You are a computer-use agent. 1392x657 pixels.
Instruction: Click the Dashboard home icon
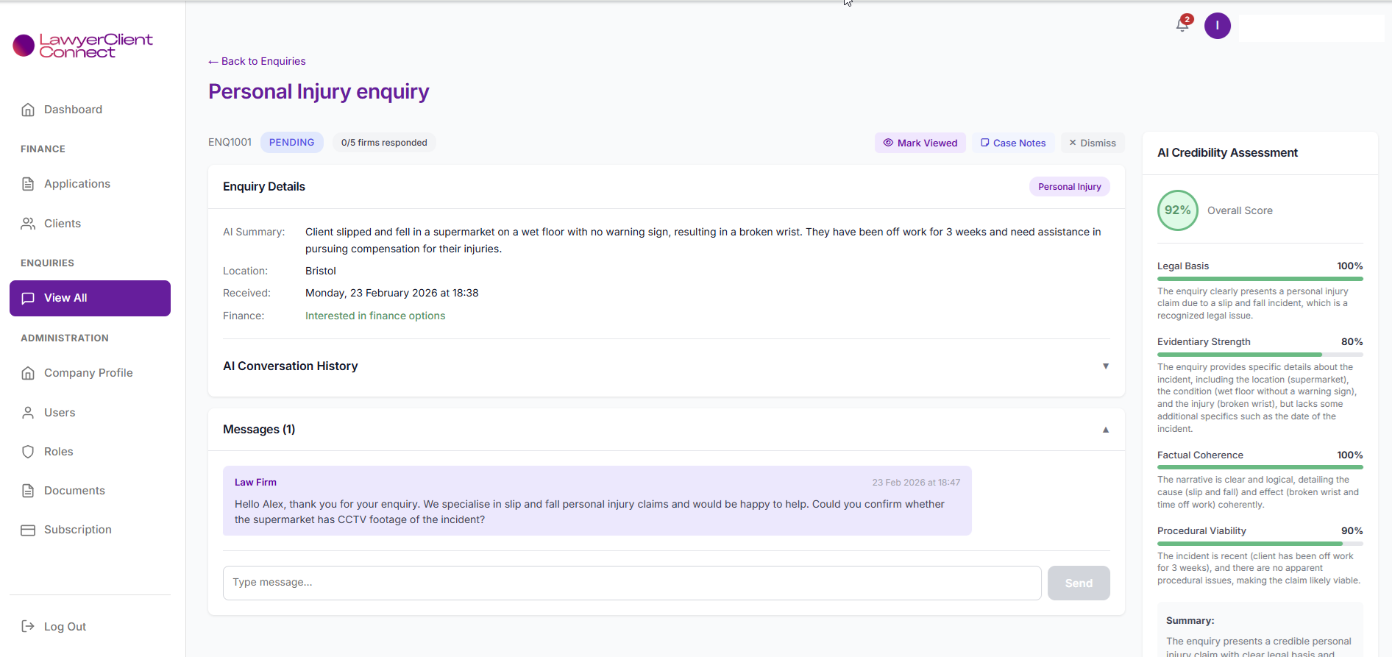click(28, 110)
